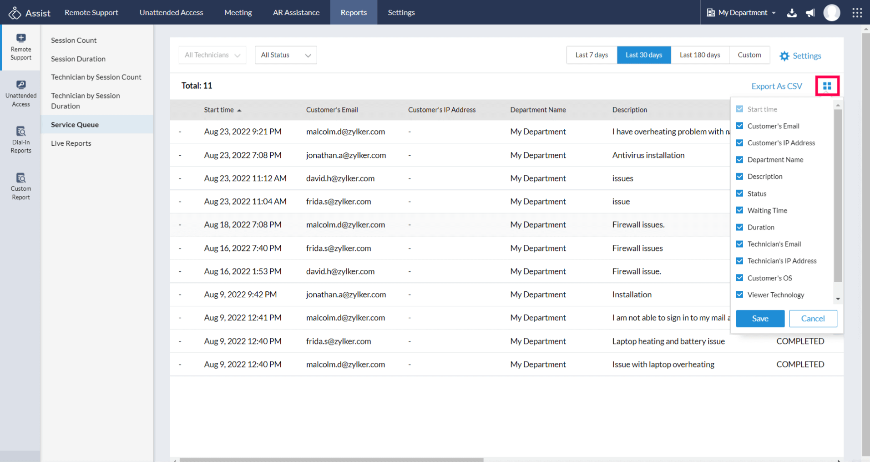This screenshot has width=870, height=462.
Task: Uncheck the Customer's Email column checkbox
Action: 740,126
